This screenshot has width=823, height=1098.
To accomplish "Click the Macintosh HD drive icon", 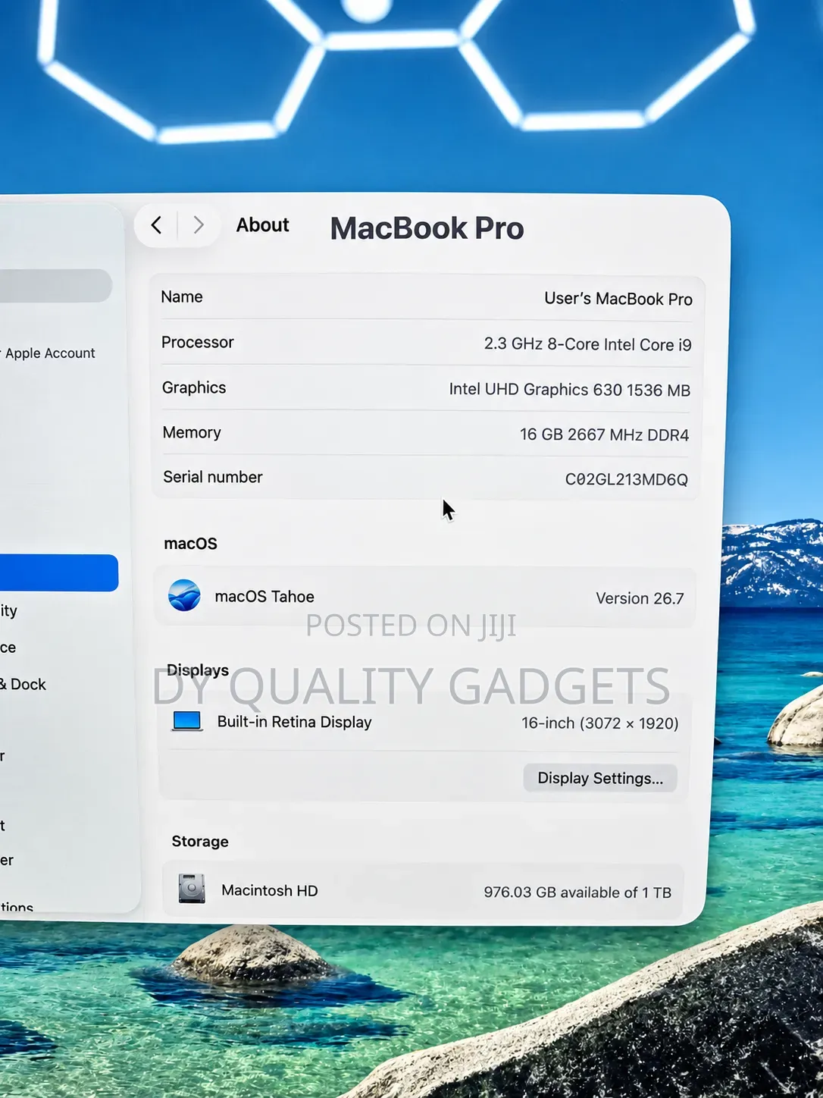I will [192, 888].
